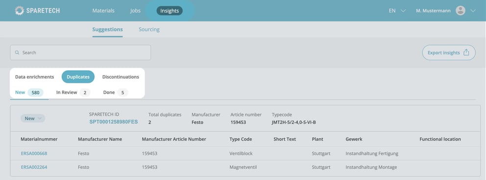Click the share icon on Export insights
This screenshot has width=486, height=180.
click(466, 53)
